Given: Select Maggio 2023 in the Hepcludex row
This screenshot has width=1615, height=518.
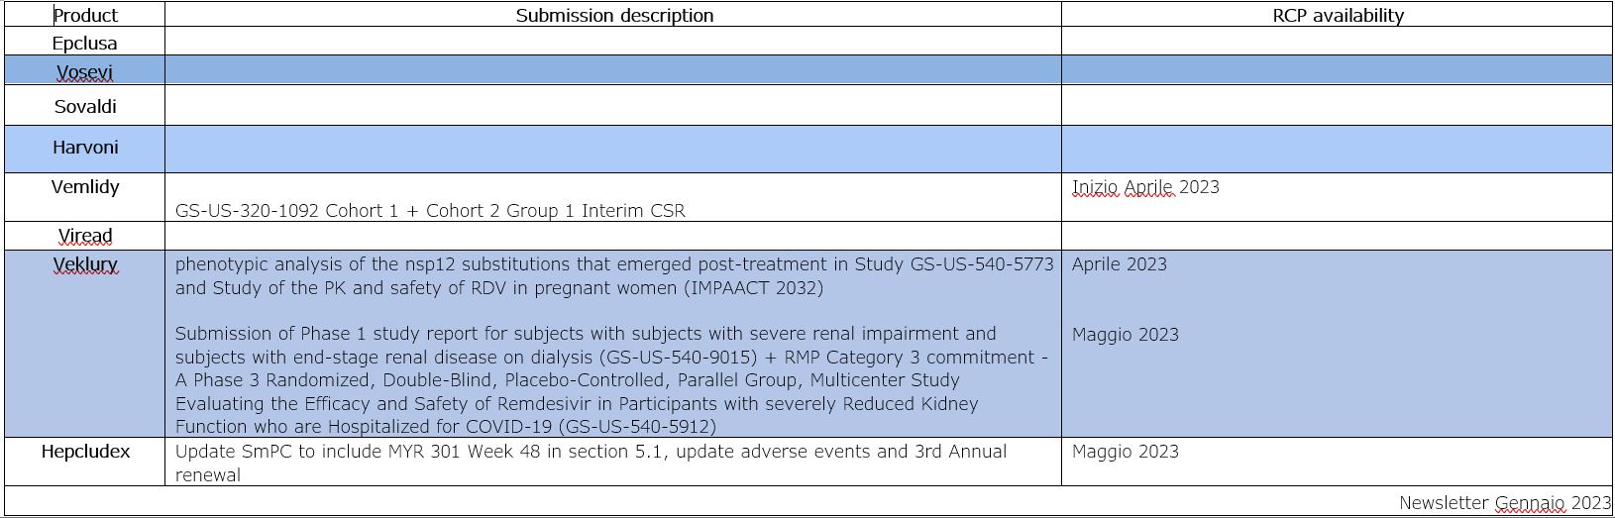Looking at the screenshot, I should coord(1126,452).
